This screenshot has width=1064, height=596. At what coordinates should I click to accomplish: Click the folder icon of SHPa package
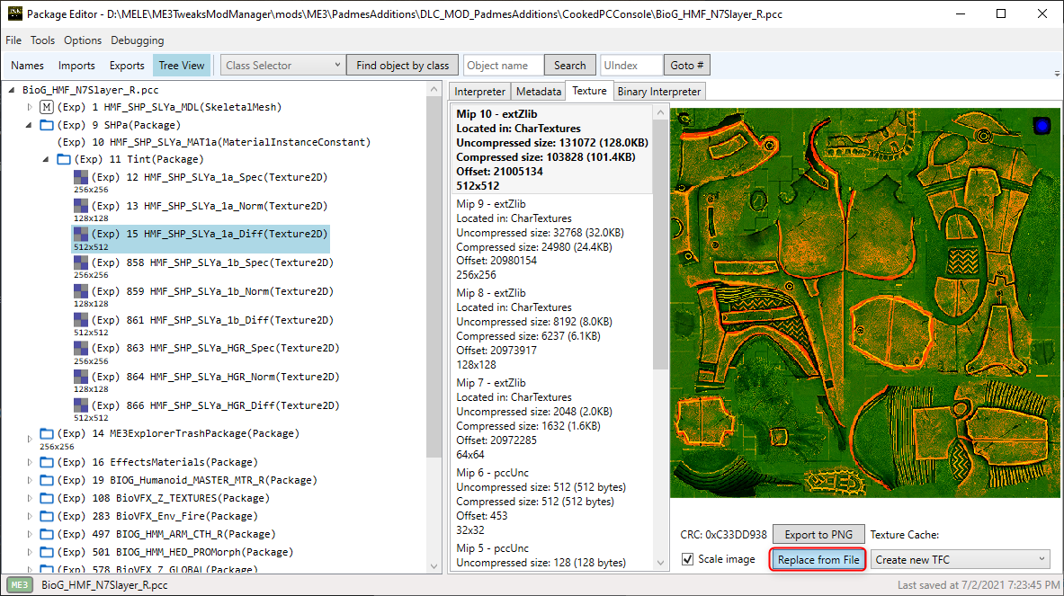[x=47, y=125]
